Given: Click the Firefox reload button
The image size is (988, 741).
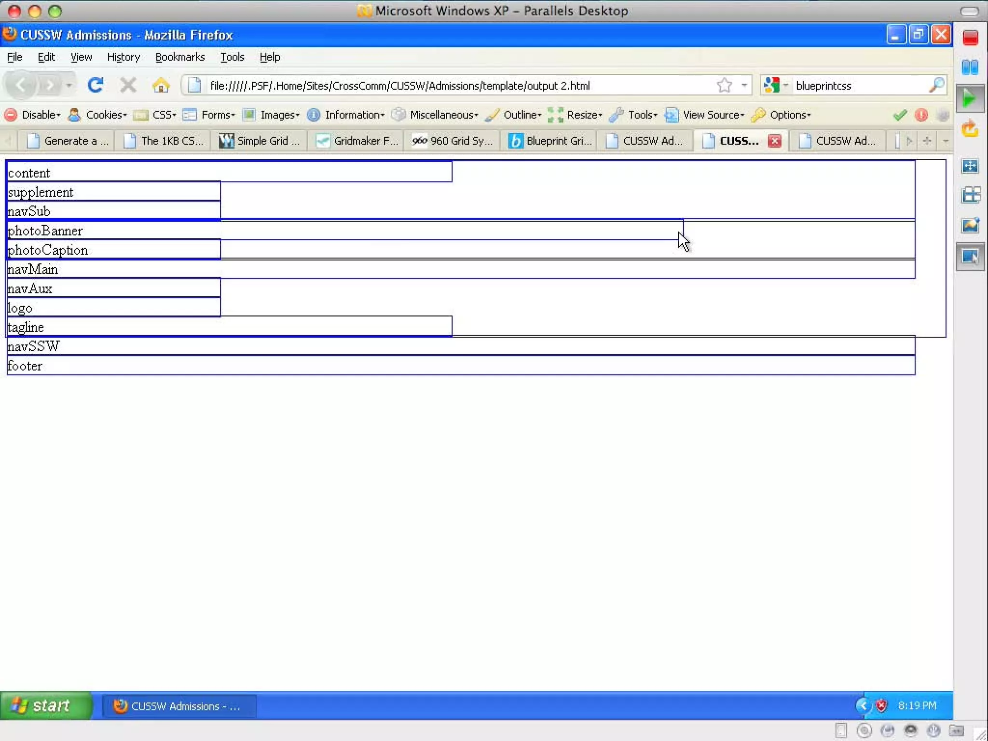Looking at the screenshot, I should (x=95, y=85).
